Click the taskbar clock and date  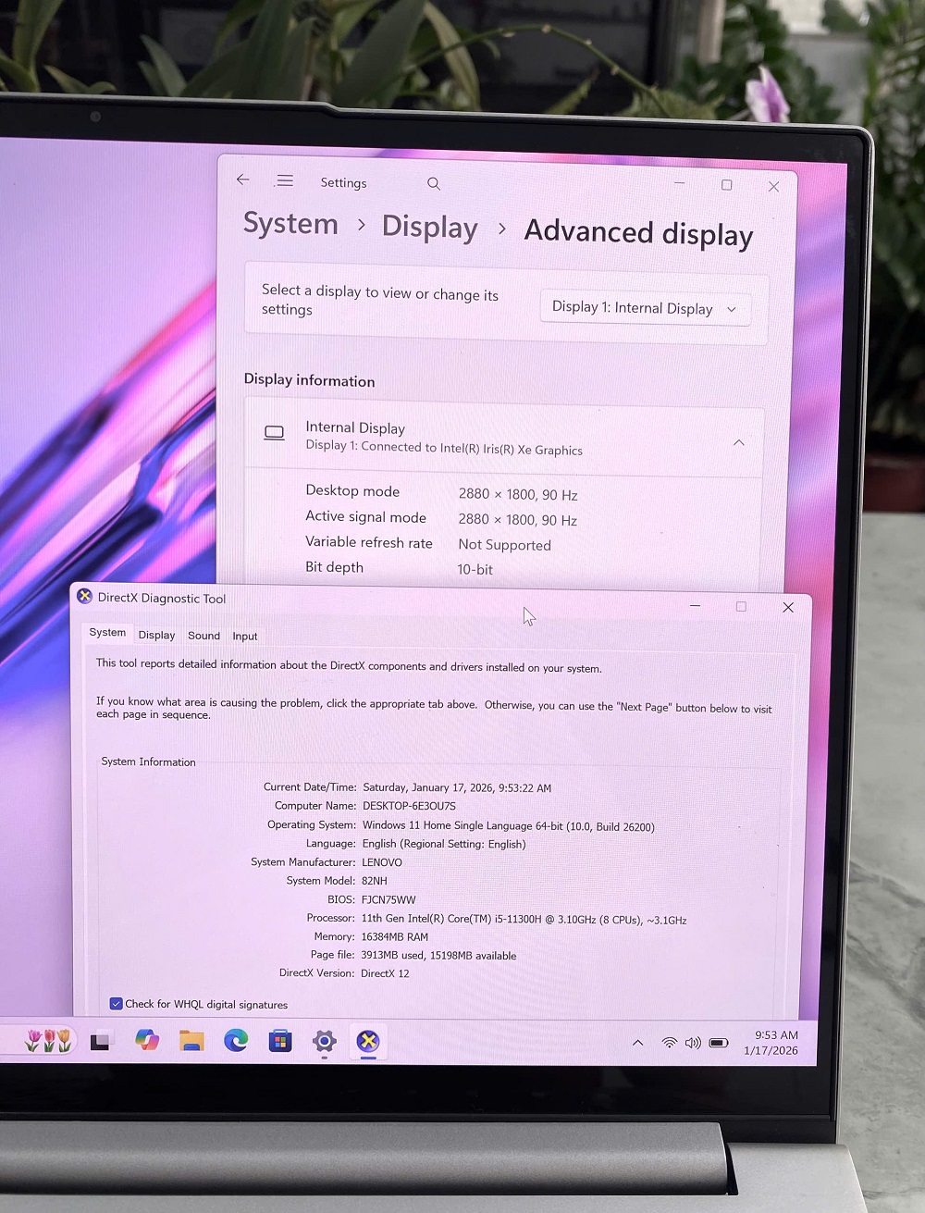773,1043
